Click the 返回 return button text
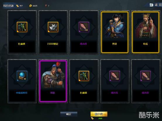Screen dimensions: 162x121 pos(158,5)
